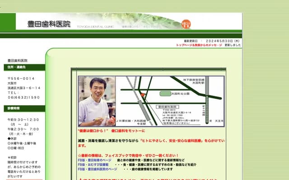Screen dimensions: 289x180
Task: Click the 日曜・祝日 closed line
Action: [16, 148]
